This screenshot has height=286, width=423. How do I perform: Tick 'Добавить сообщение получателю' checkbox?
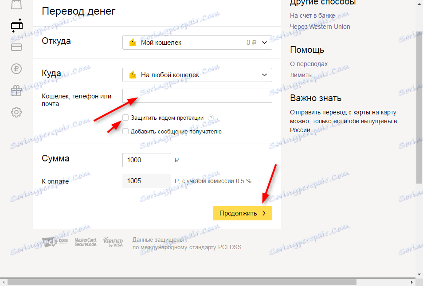(125, 131)
